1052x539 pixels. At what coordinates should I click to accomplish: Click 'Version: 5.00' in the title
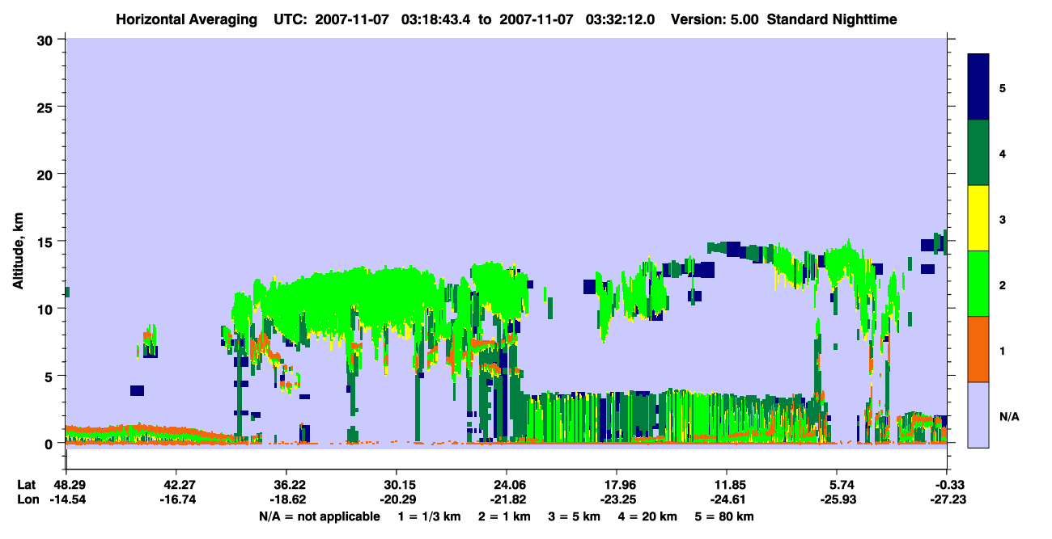coord(713,19)
